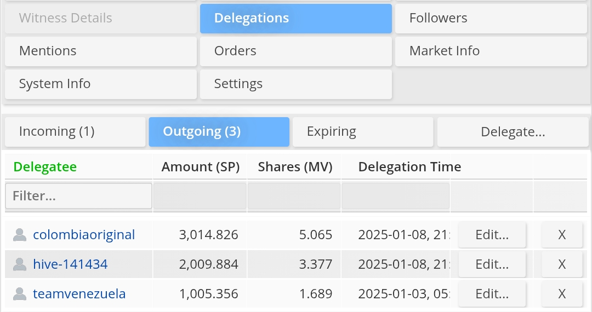Image resolution: width=592 pixels, height=312 pixels.
Task: Edit the teamvenezuela delegation
Action: [492, 294]
